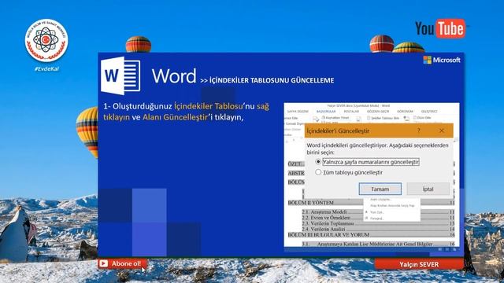Open the SAYFA DÜZENİ ribbon tab
Viewport: 504px width, 283px height.
[298, 112]
